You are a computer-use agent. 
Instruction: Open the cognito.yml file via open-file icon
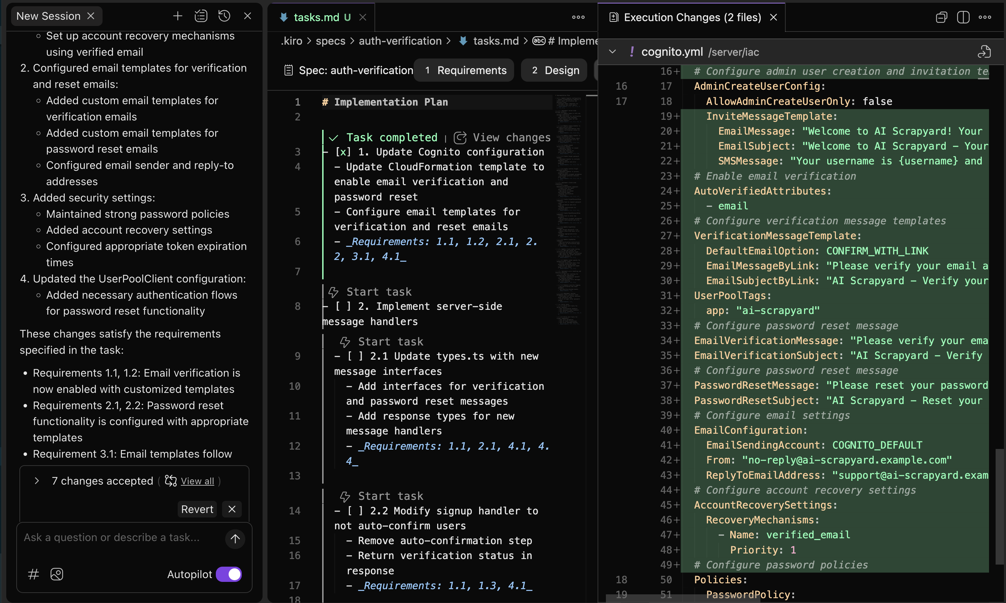(x=983, y=52)
